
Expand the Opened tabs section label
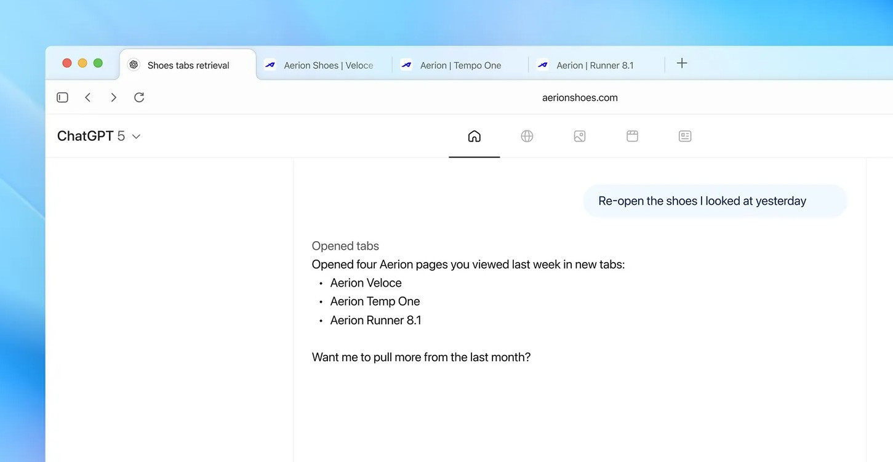click(345, 246)
